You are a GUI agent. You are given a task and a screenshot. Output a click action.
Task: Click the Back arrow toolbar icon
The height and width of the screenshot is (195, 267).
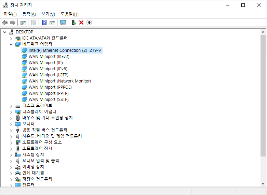pos(5,22)
